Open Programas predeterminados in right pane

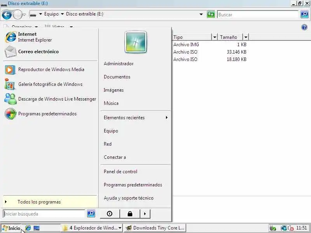[133, 185]
